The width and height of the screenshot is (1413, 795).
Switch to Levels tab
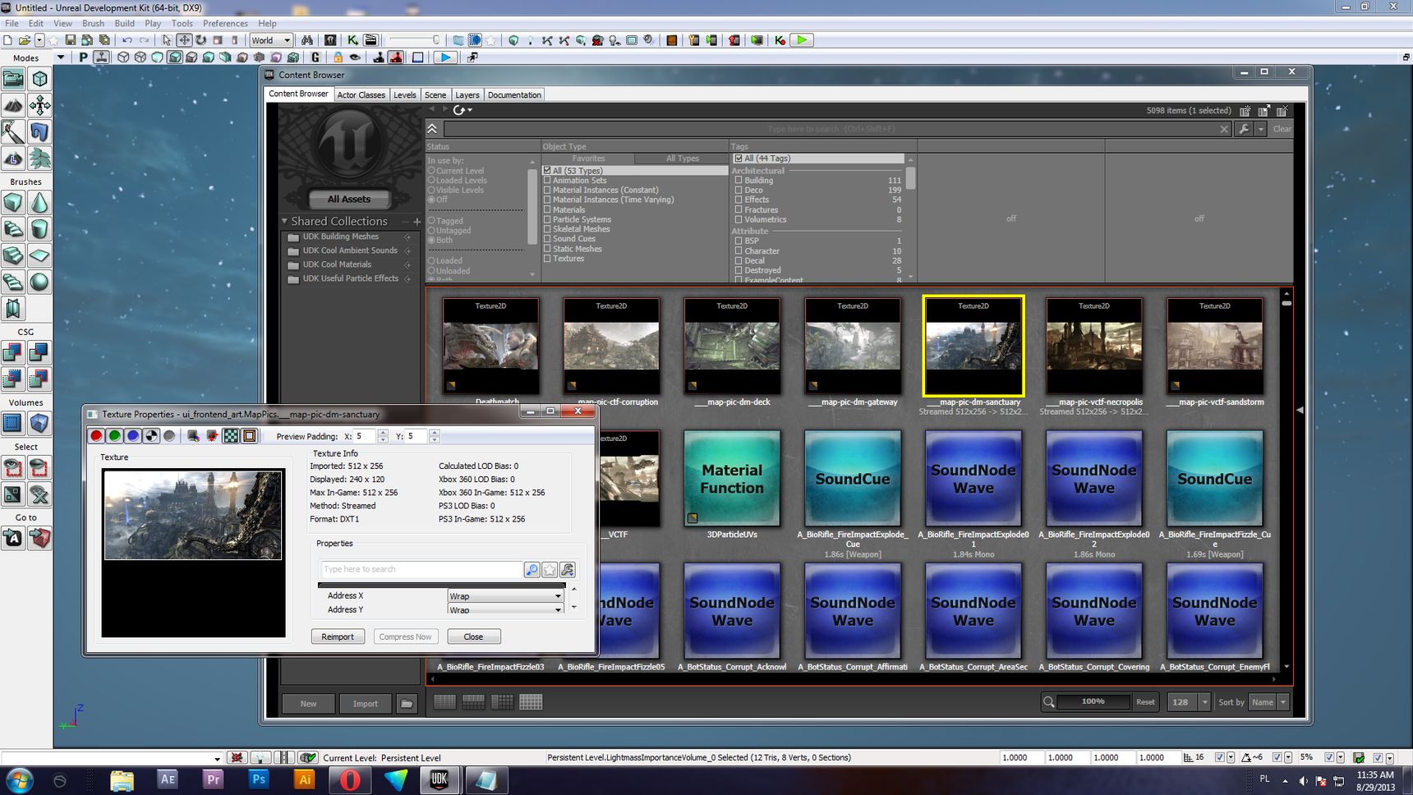405,94
